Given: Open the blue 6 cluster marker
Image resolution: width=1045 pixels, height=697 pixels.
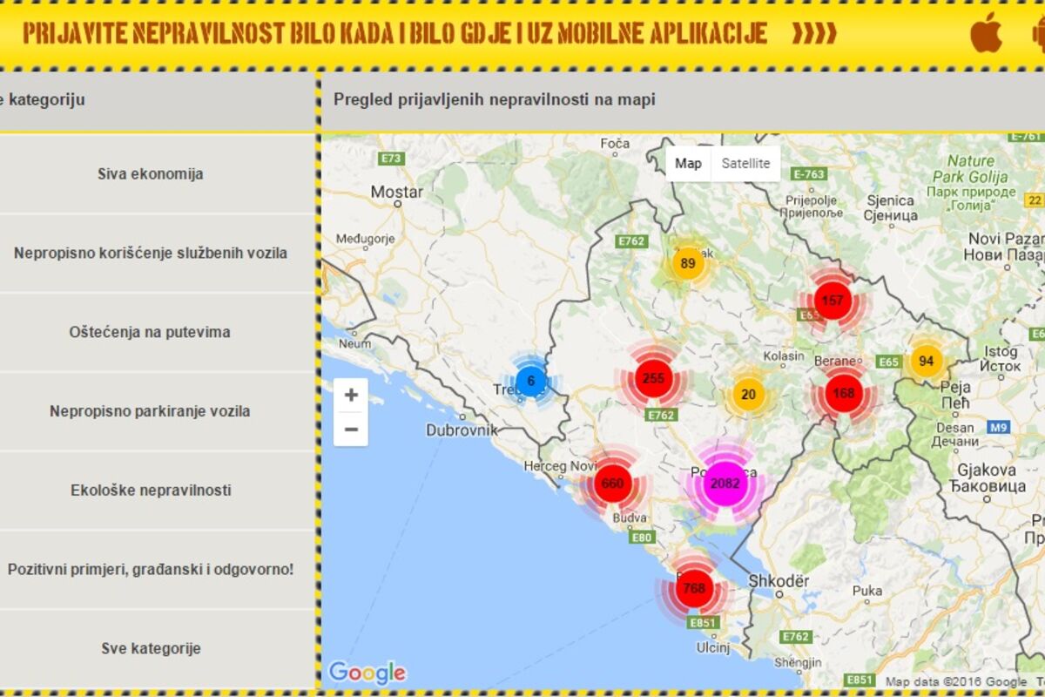Looking at the screenshot, I should click(530, 381).
